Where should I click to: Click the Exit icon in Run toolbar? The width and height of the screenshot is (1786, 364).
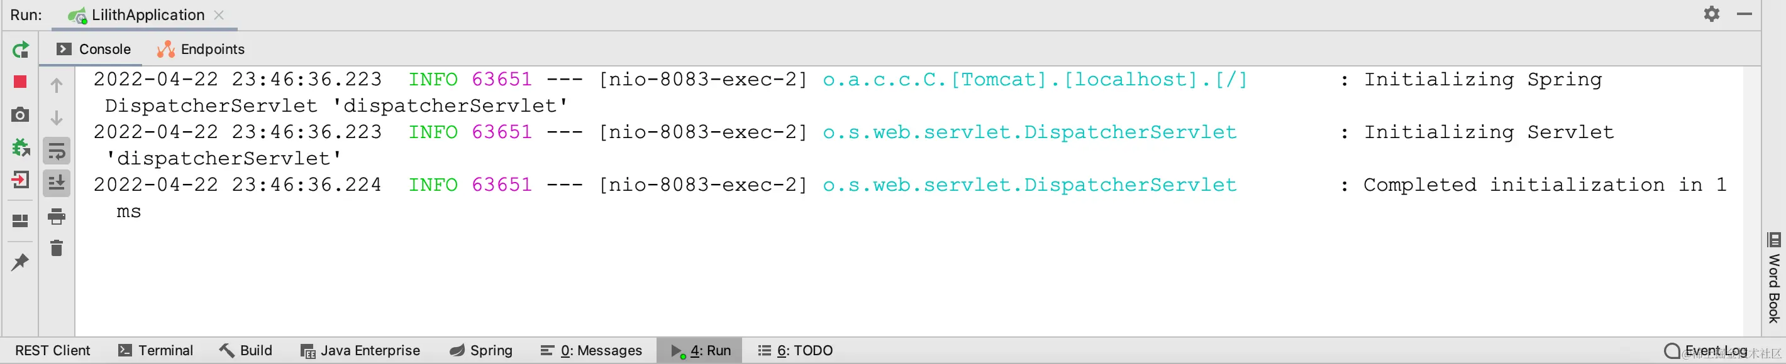click(x=20, y=180)
